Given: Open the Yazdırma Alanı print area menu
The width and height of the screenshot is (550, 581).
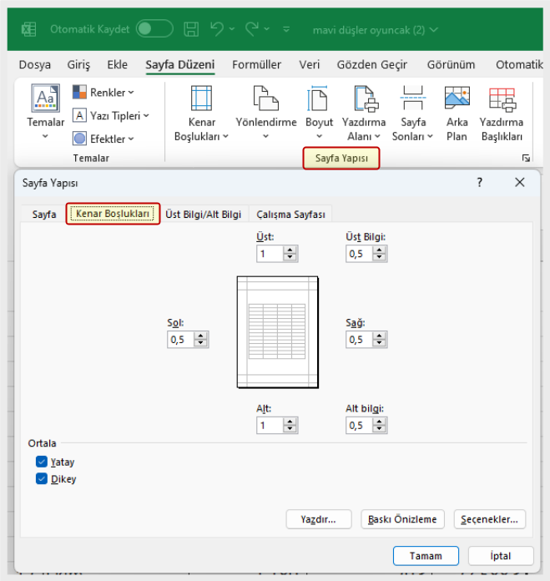Looking at the screenshot, I should tap(364, 114).
